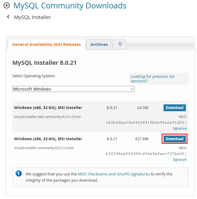Click filename mysql-installer-web-community-8.0.21.0.msi
Screen dimensions: 197x199
pos(47,117)
